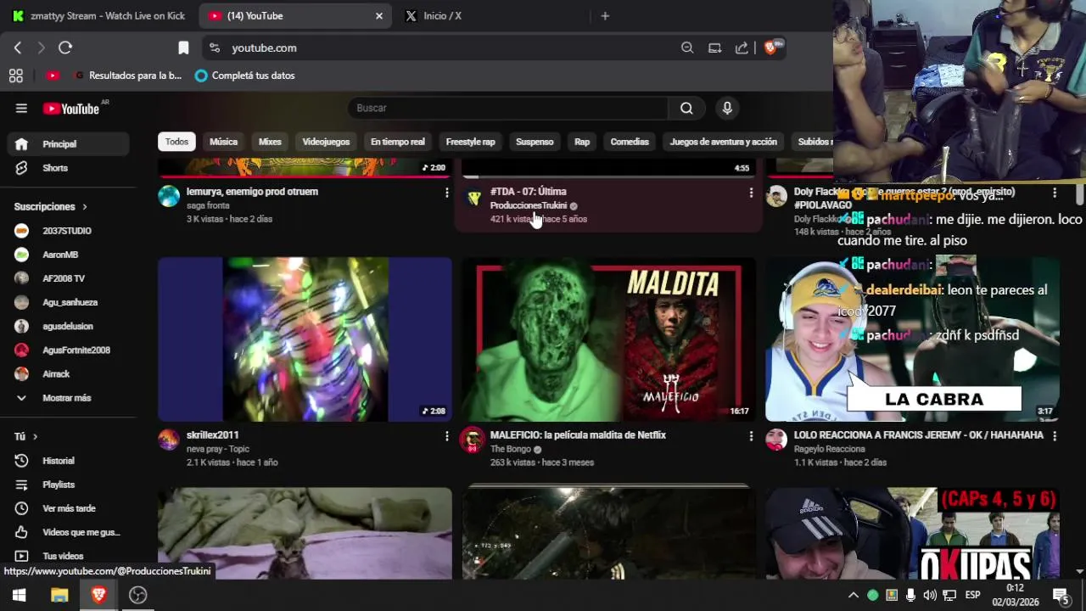Image resolution: width=1086 pixels, height=611 pixels.
Task: Select the Suspenso filter chip
Action: pyautogui.click(x=535, y=142)
